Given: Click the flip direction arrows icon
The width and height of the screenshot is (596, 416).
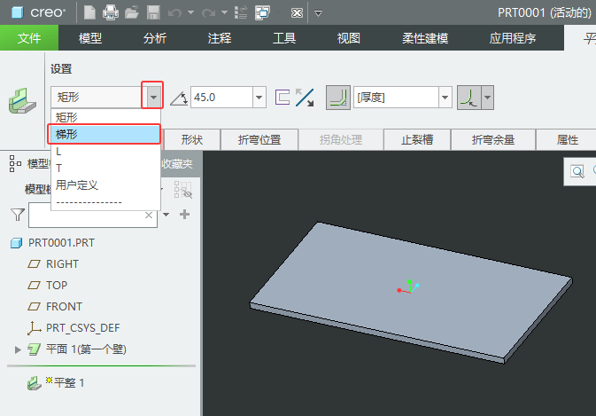Looking at the screenshot, I should point(305,98).
